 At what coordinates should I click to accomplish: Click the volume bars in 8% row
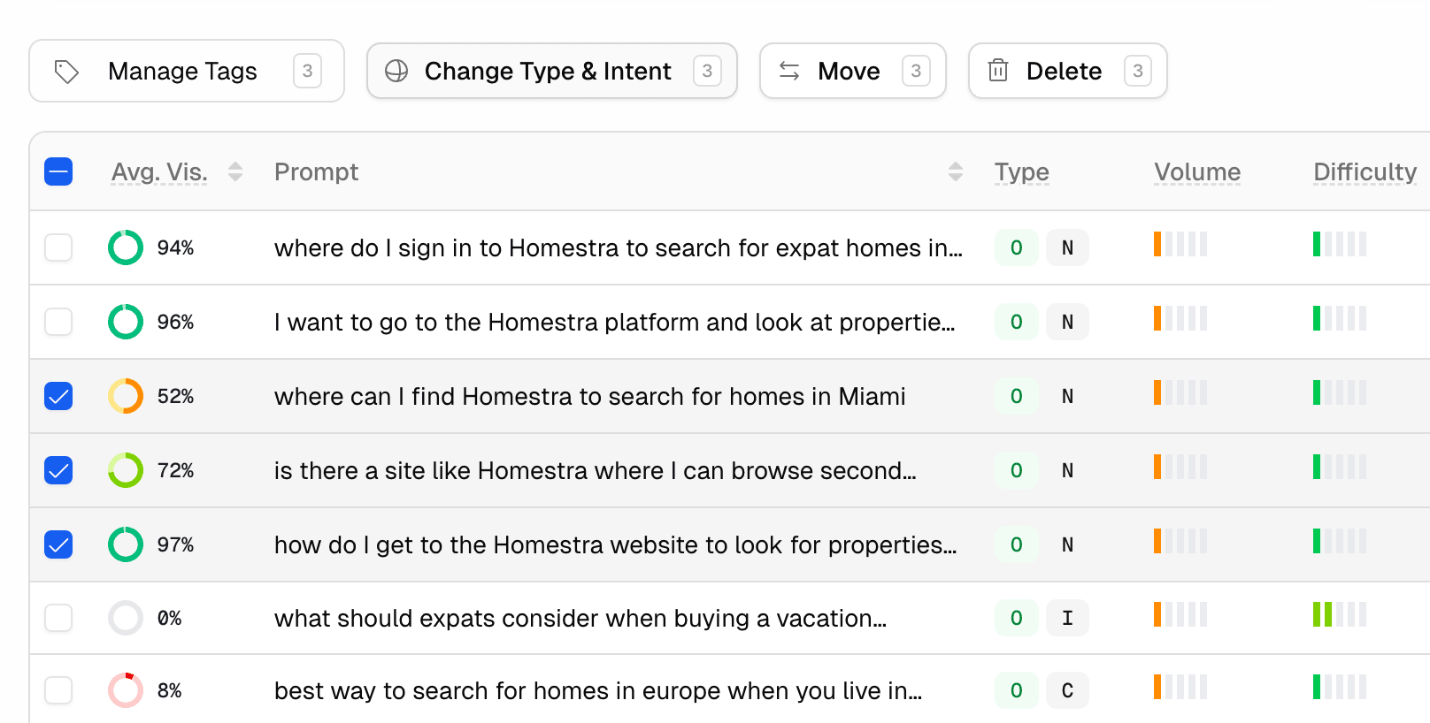pos(1180,687)
